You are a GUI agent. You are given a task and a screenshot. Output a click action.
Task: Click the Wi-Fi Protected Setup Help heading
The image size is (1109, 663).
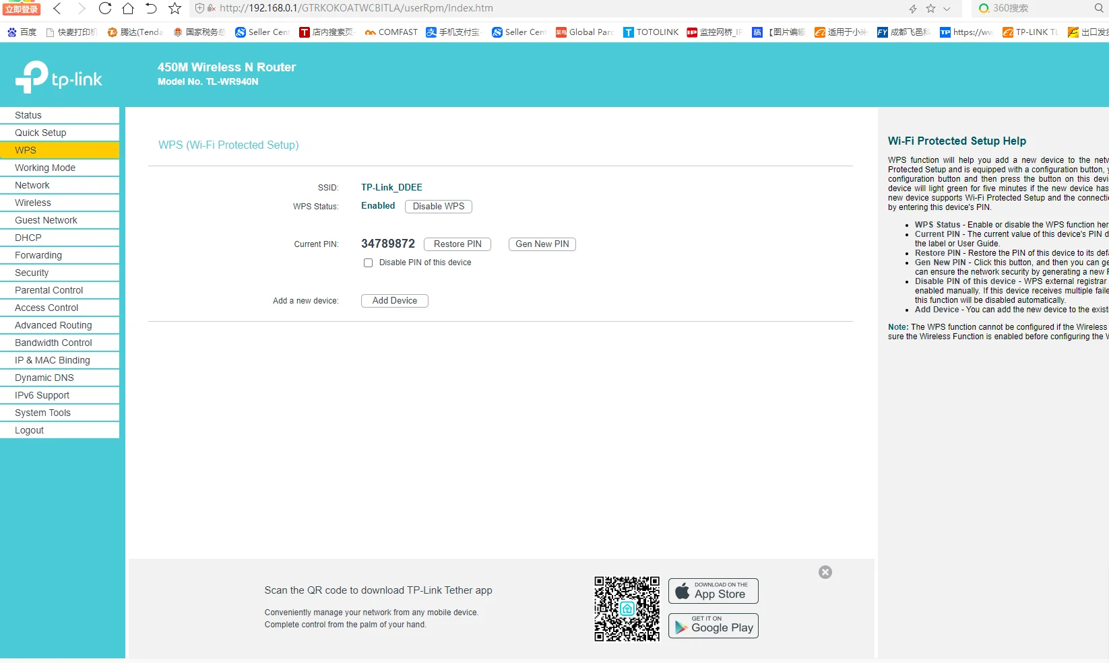point(957,141)
